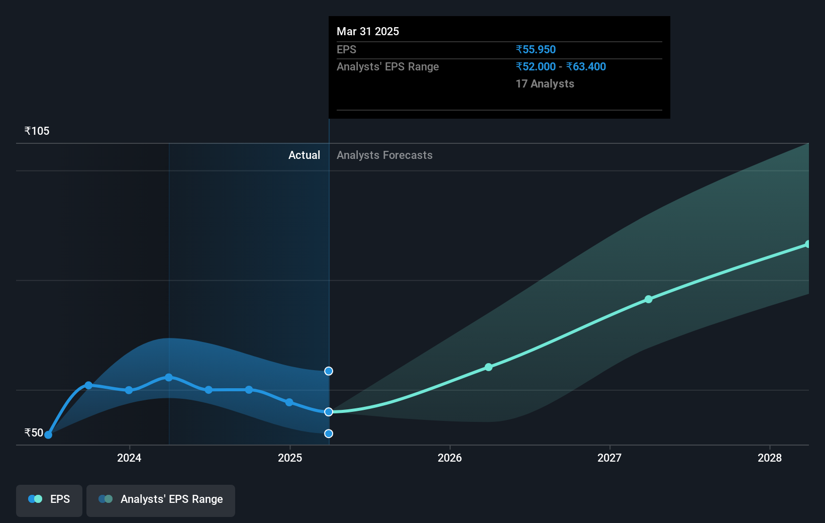
Task: Click the 2027 forecast EPS data point
Action: click(649, 299)
